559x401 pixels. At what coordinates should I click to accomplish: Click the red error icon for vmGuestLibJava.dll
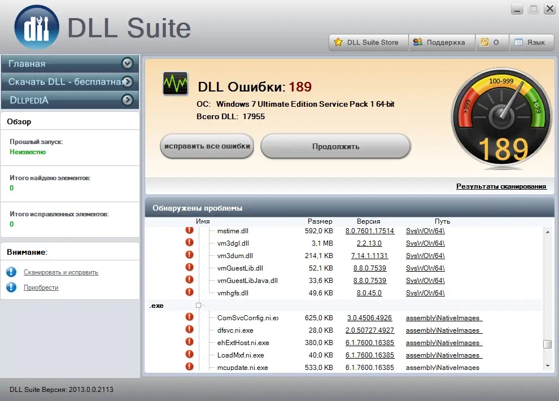coord(189,280)
